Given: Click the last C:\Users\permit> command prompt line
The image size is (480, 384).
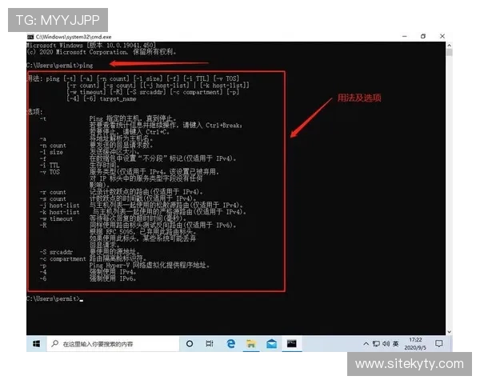Looking at the screenshot, I should click(53, 298).
